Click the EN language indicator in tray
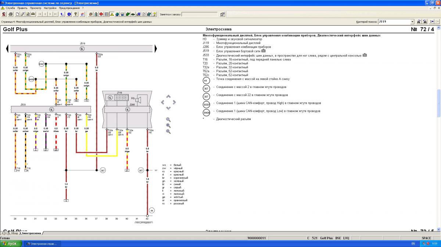441x247 pixels. tap(413, 244)
